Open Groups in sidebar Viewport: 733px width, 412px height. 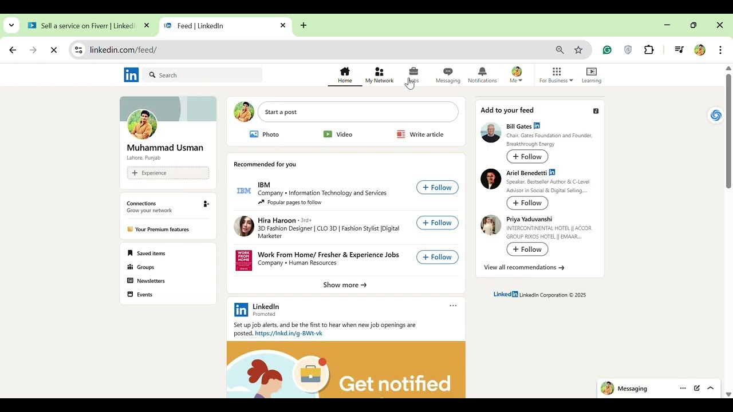pyautogui.click(x=141, y=267)
